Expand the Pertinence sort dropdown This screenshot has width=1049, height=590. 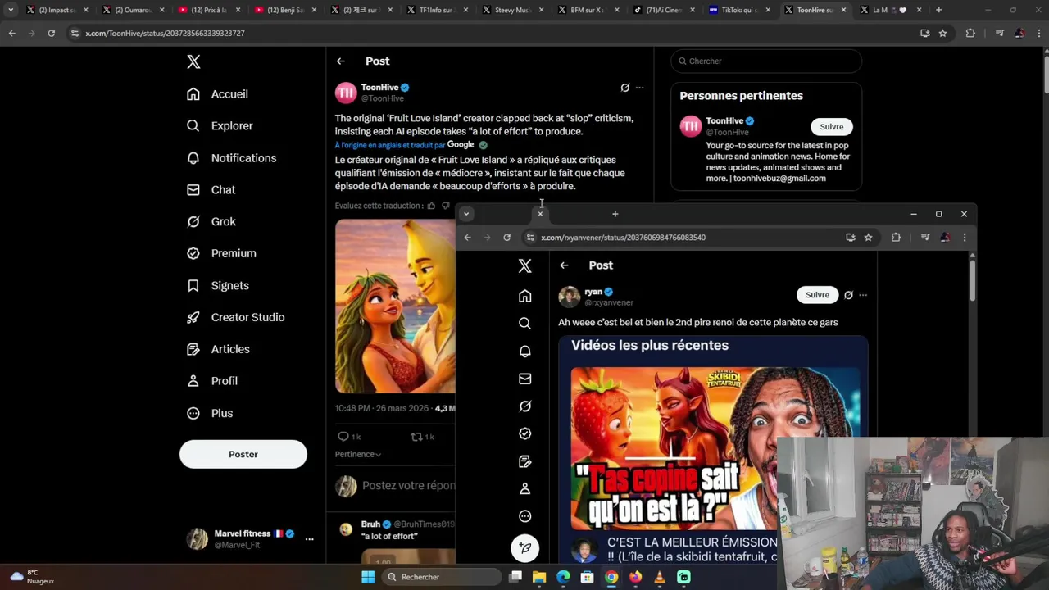coord(358,454)
